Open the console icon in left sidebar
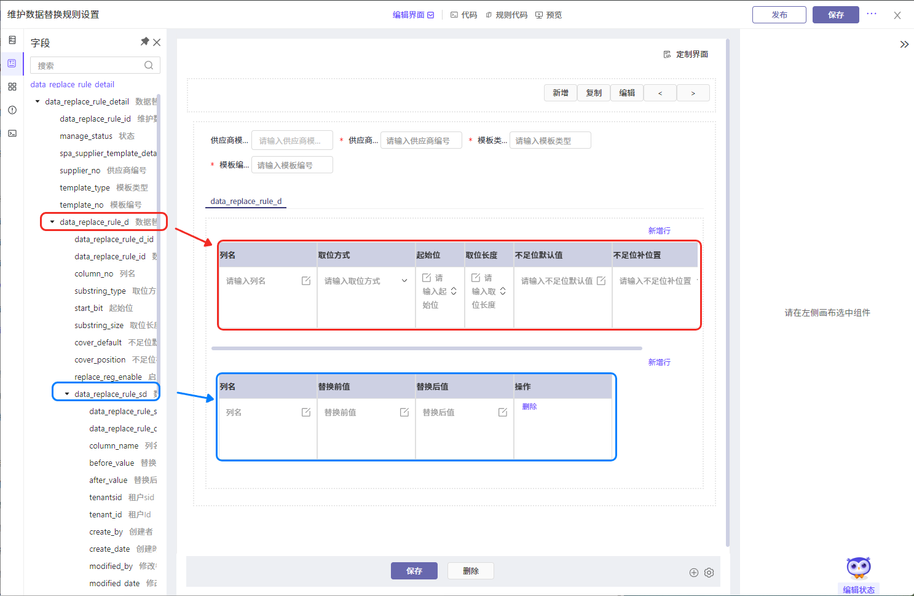The width and height of the screenshot is (914, 596). [12, 133]
